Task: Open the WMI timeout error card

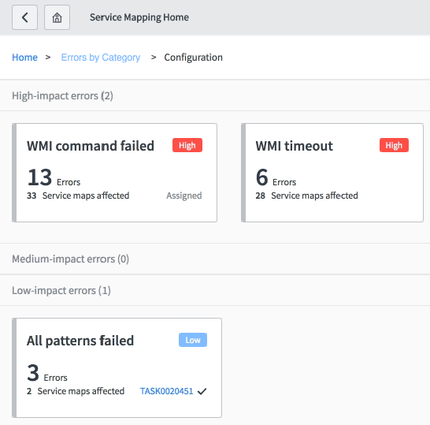Action: (x=332, y=173)
